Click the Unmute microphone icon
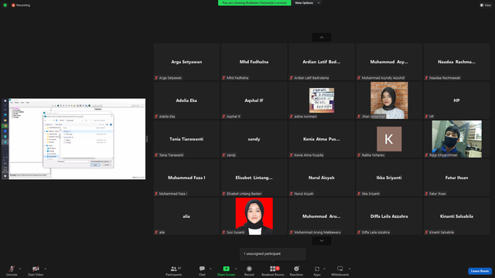This screenshot has width=495, height=278. coord(12,269)
